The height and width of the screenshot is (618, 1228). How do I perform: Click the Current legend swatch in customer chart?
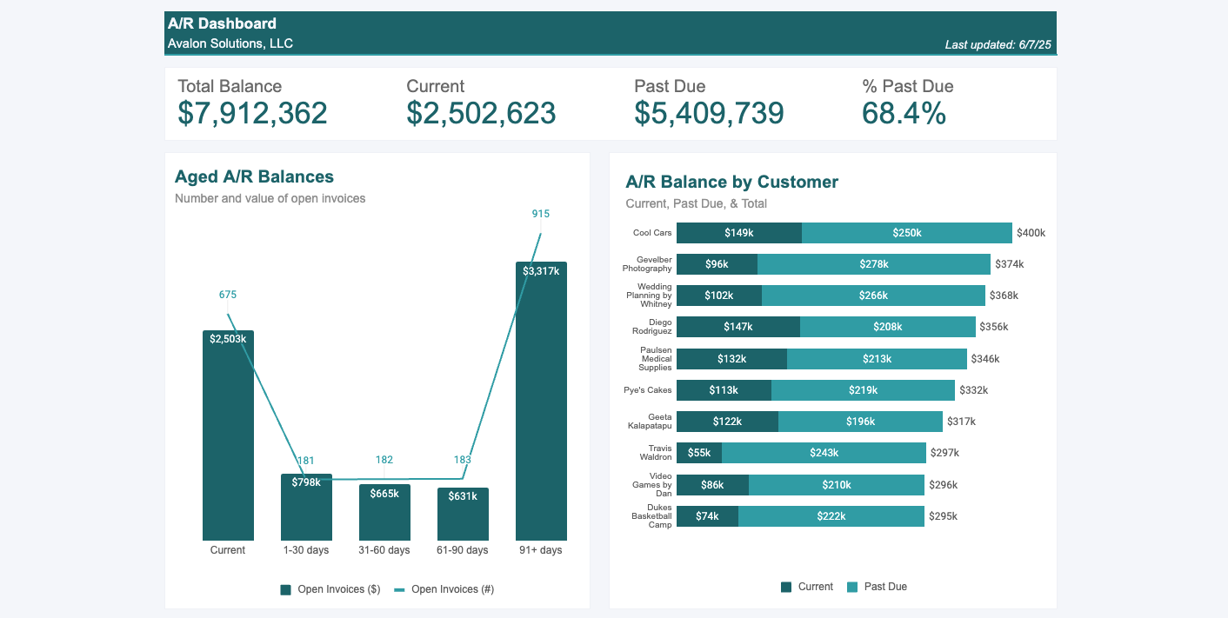(x=786, y=587)
